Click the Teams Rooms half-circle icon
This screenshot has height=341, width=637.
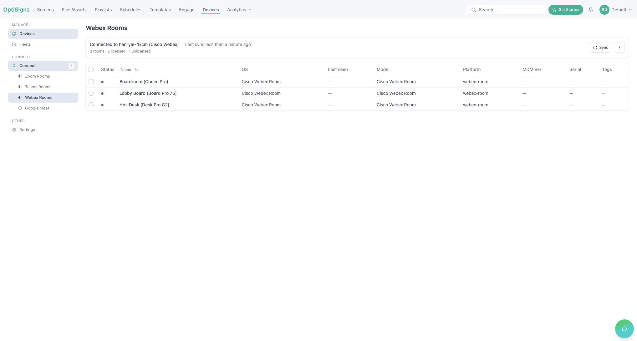click(x=20, y=87)
